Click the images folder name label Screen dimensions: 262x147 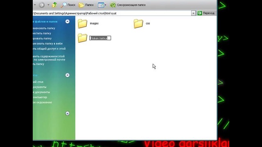[x=94, y=24]
